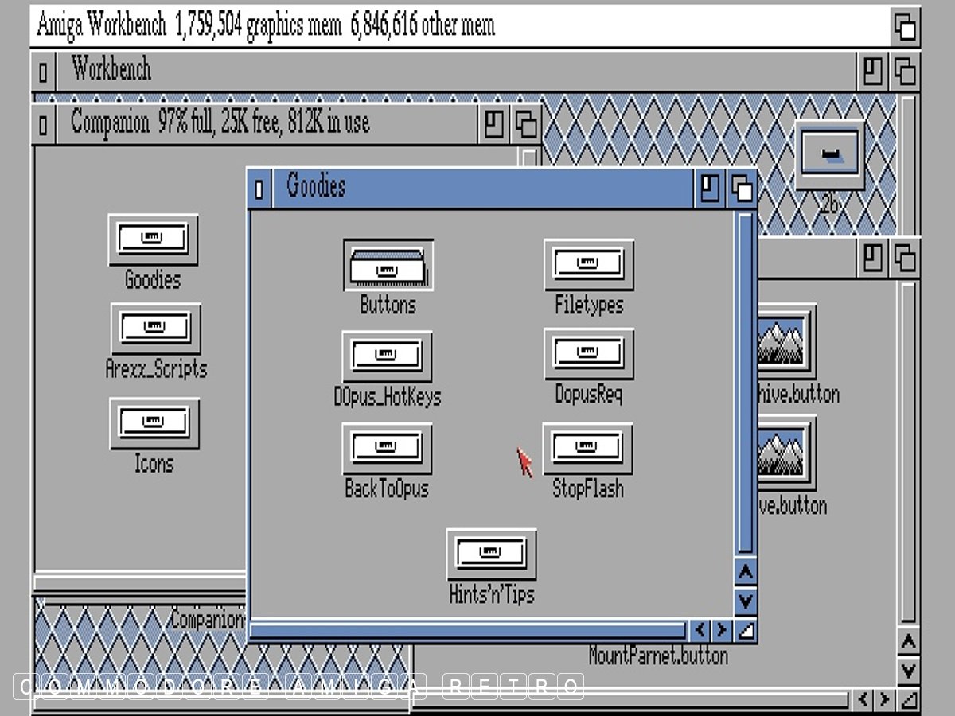Open the Filetypes drawer icon
The image size is (955, 716).
point(589,266)
